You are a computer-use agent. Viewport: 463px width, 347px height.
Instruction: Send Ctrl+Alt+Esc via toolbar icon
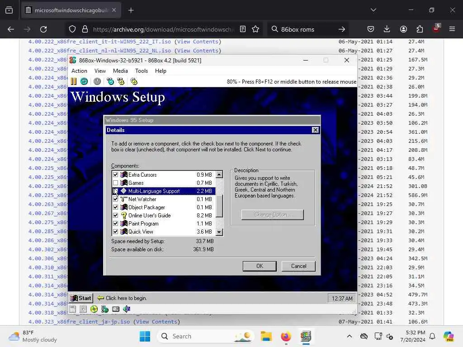point(121,81)
